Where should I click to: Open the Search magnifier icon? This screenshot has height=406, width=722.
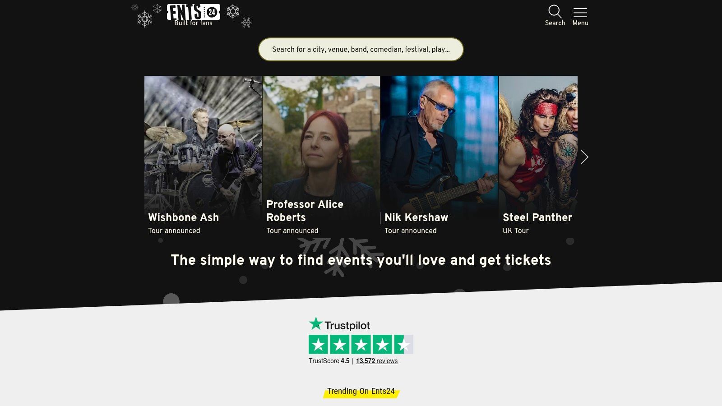555,11
